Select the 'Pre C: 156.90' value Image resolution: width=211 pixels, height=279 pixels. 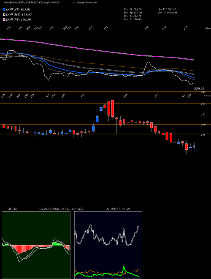(x=133, y=19)
